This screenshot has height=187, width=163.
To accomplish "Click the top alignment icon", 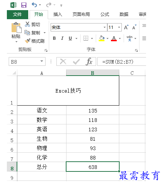I will (x=144, y=26).
